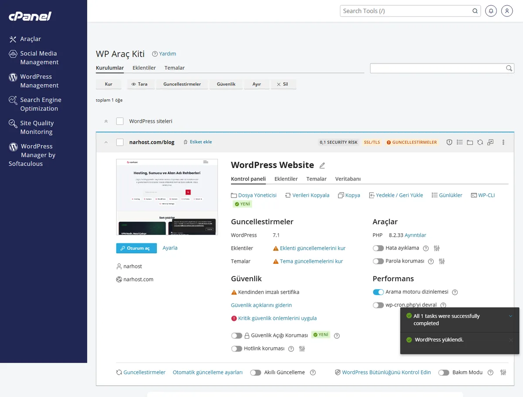This screenshot has width=523, height=397.
Task: Open the site's Veritabanı tab
Action: [348, 179]
